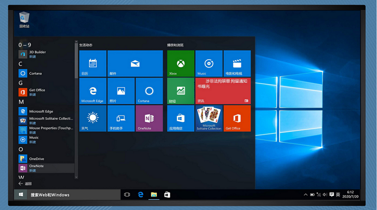Select OneNote in the app list

tap(46, 168)
